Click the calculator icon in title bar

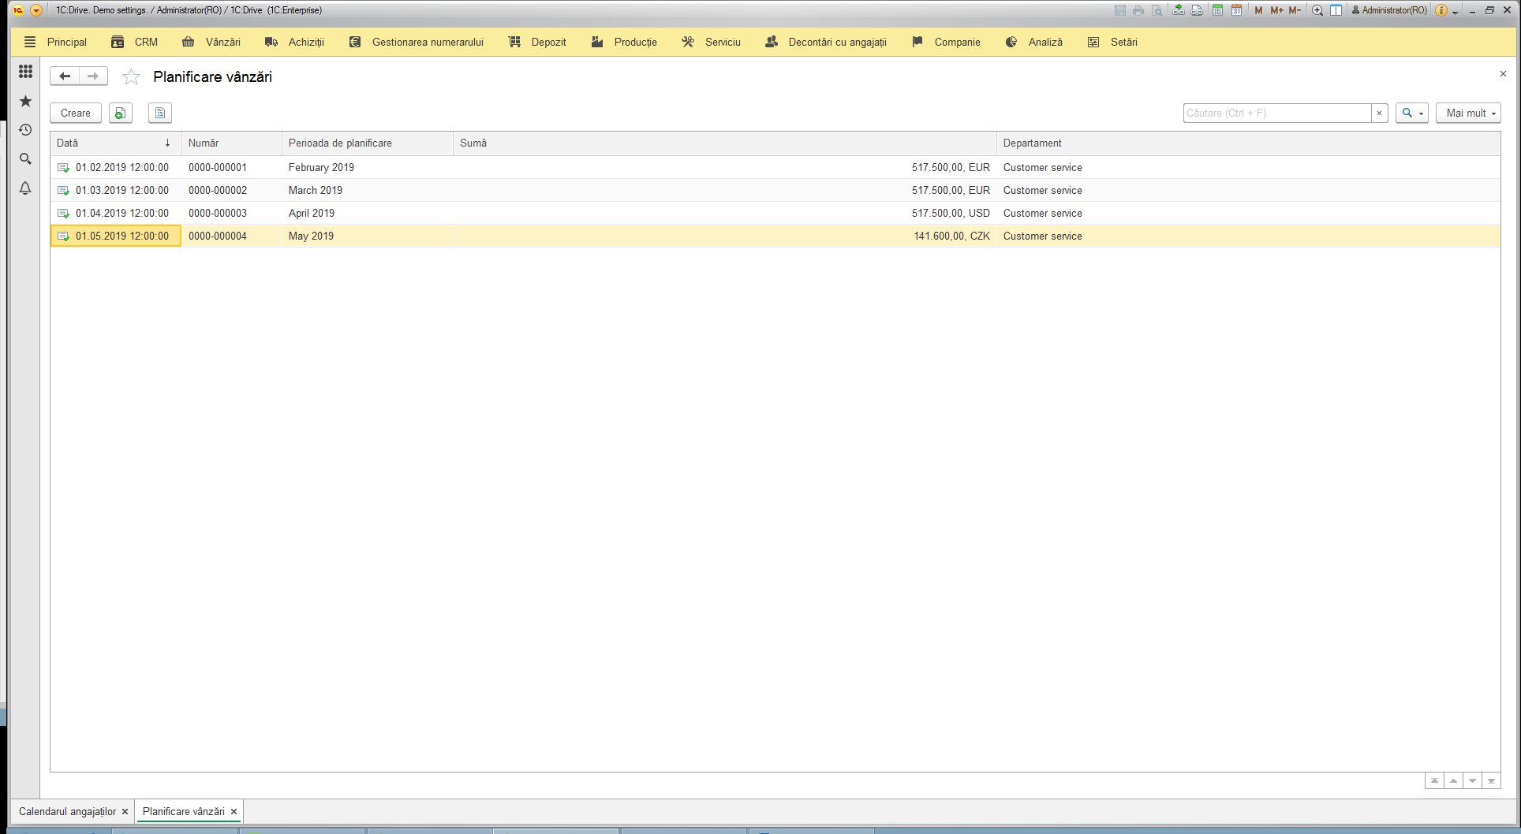pyautogui.click(x=1217, y=10)
